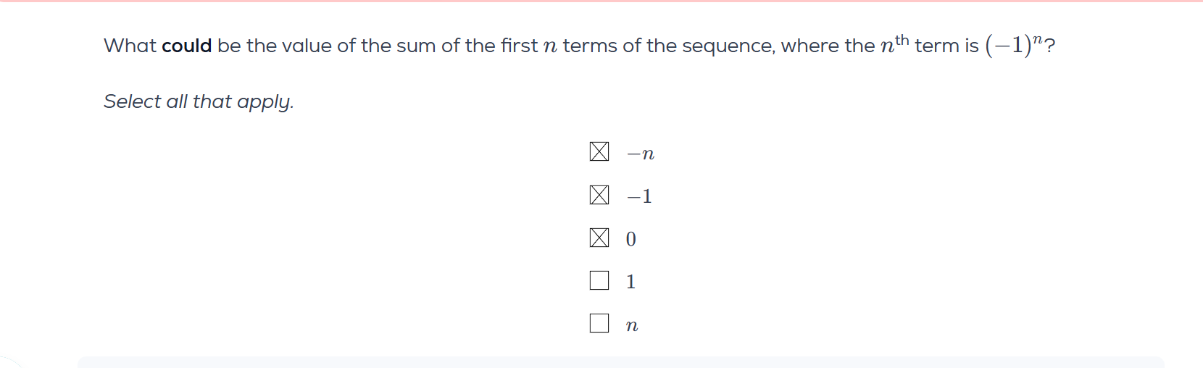Uncheck the checked box next to 0

[599, 238]
